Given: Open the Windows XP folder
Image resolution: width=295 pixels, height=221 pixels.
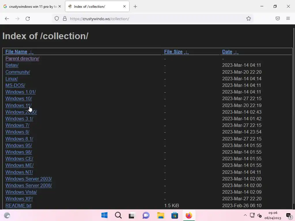Looking at the screenshot, I should tap(19, 199).
